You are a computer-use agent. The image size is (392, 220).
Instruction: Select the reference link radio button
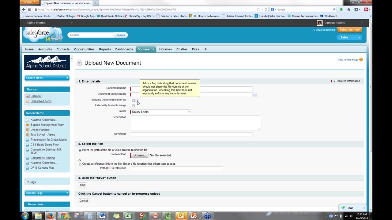80,164
